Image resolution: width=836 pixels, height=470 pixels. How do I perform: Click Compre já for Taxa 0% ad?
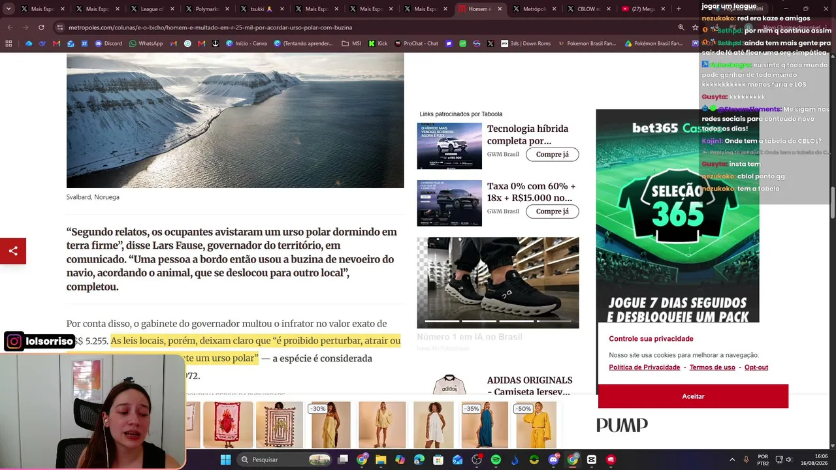pos(553,211)
